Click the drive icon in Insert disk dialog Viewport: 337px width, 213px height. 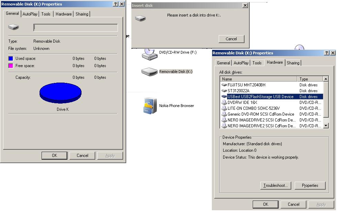140,18
